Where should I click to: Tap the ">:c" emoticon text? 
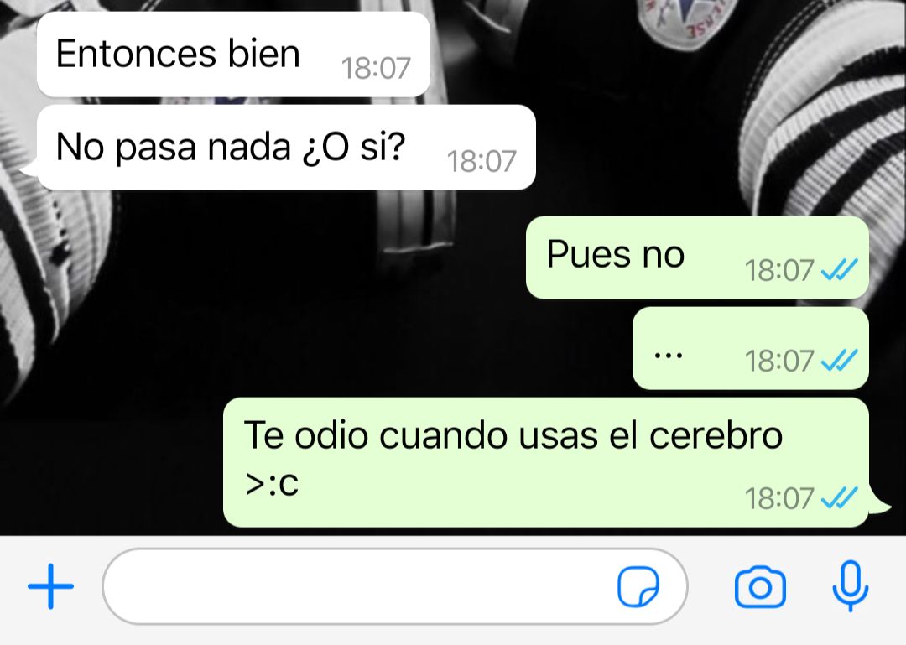pos(272,483)
